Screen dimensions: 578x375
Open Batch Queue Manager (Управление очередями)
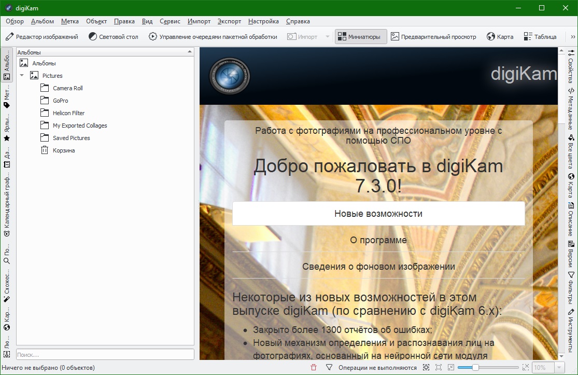coord(213,36)
